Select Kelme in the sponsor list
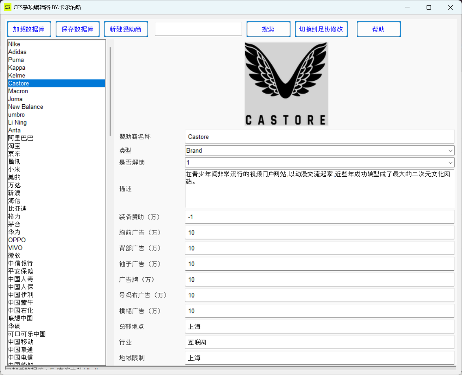462x375 pixels. coord(56,76)
